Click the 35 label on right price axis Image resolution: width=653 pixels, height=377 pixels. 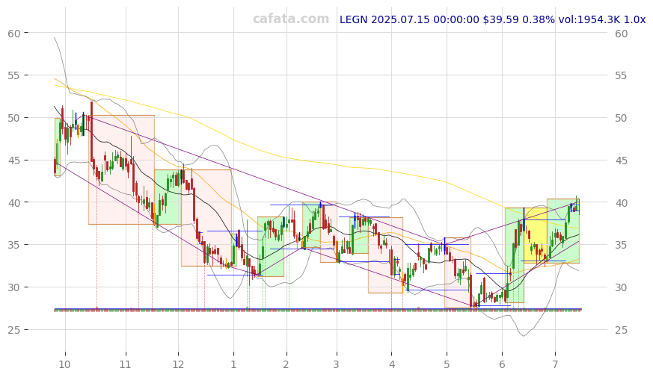622,245
